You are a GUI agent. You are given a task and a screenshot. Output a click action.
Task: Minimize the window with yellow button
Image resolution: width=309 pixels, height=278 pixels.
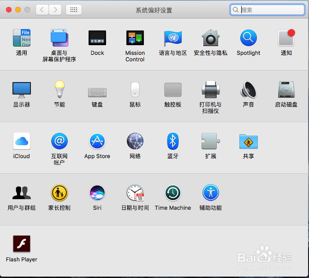pyautogui.click(x=18, y=10)
